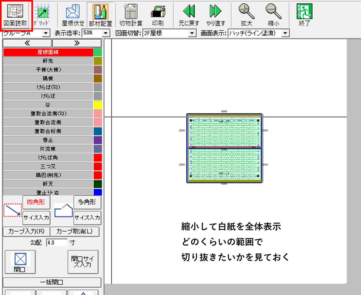Redo with the やり直す arrow icon

(216, 15)
